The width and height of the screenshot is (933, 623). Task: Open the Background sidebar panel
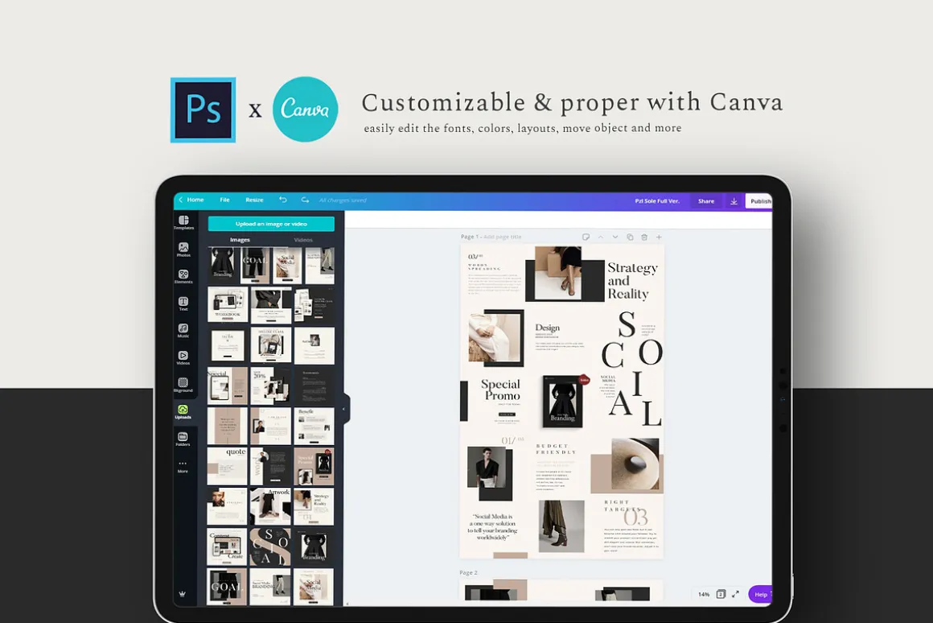point(183,385)
